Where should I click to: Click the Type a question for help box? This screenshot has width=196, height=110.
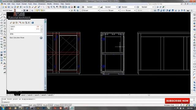pyautogui.click(x=164, y=4)
